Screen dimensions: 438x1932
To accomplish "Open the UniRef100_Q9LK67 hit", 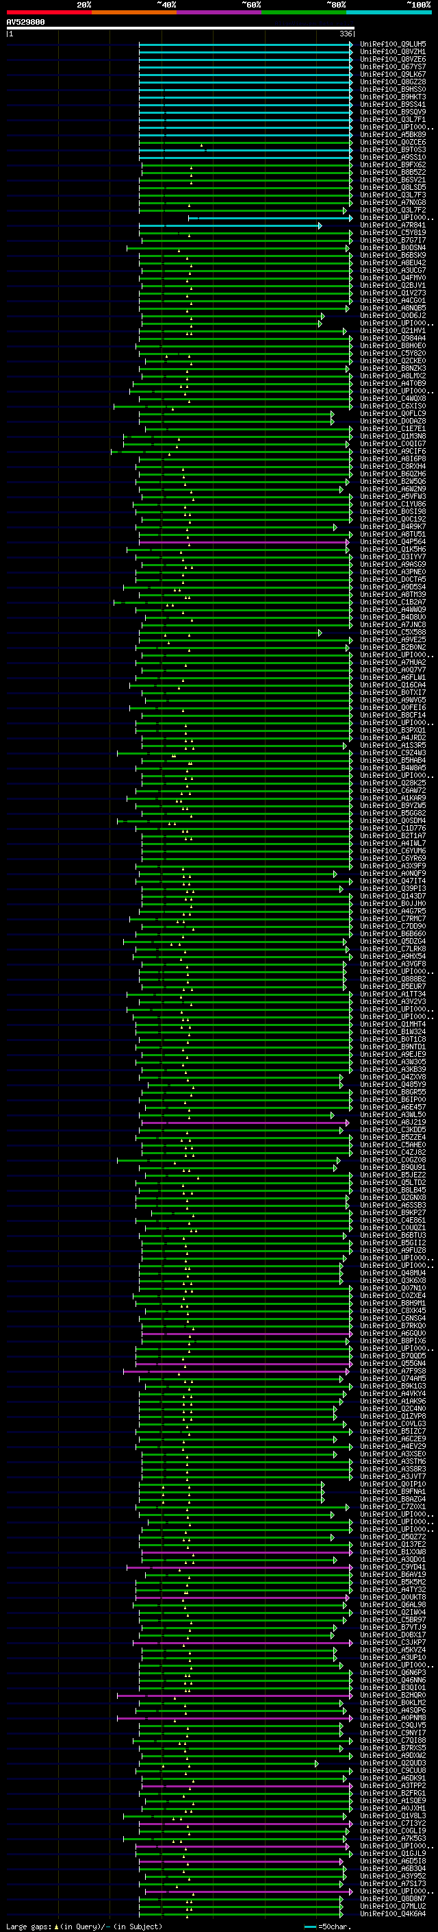I will (393, 74).
